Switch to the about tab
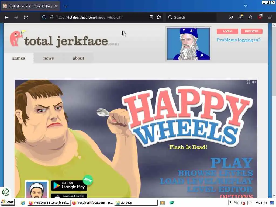 (x=78, y=58)
